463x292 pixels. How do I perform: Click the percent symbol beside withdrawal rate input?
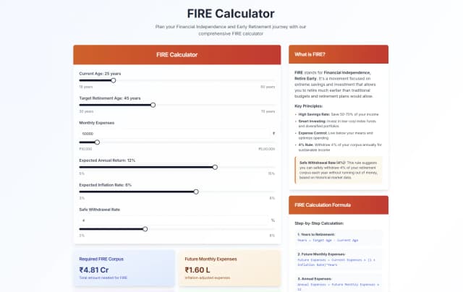pos(273,220)
